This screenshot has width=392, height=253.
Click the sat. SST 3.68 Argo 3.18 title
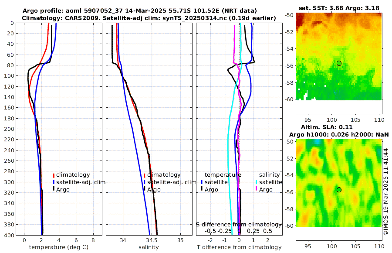[x=339, y=8]
